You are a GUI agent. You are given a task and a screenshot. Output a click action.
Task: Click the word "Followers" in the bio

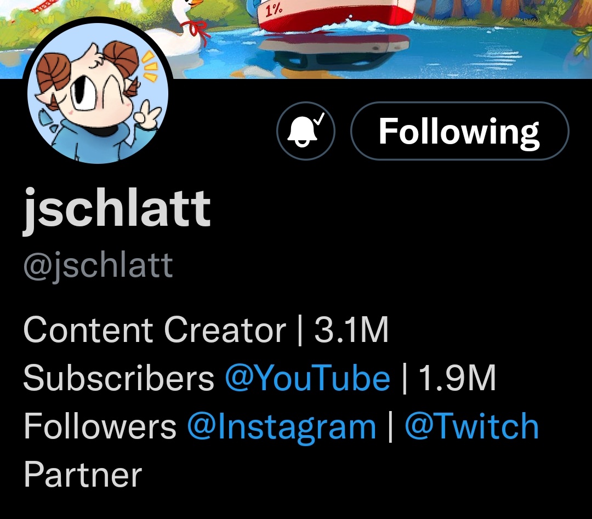coord(100,426)
